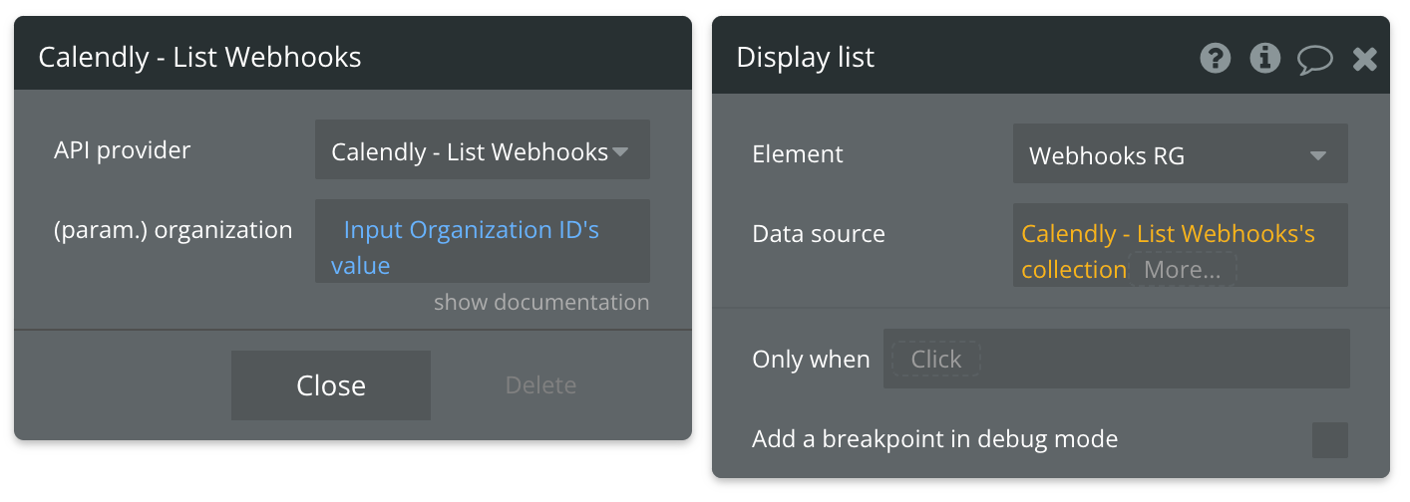1410x502 pixels.
Task: Click the API provider label
Action: (123, 150)
